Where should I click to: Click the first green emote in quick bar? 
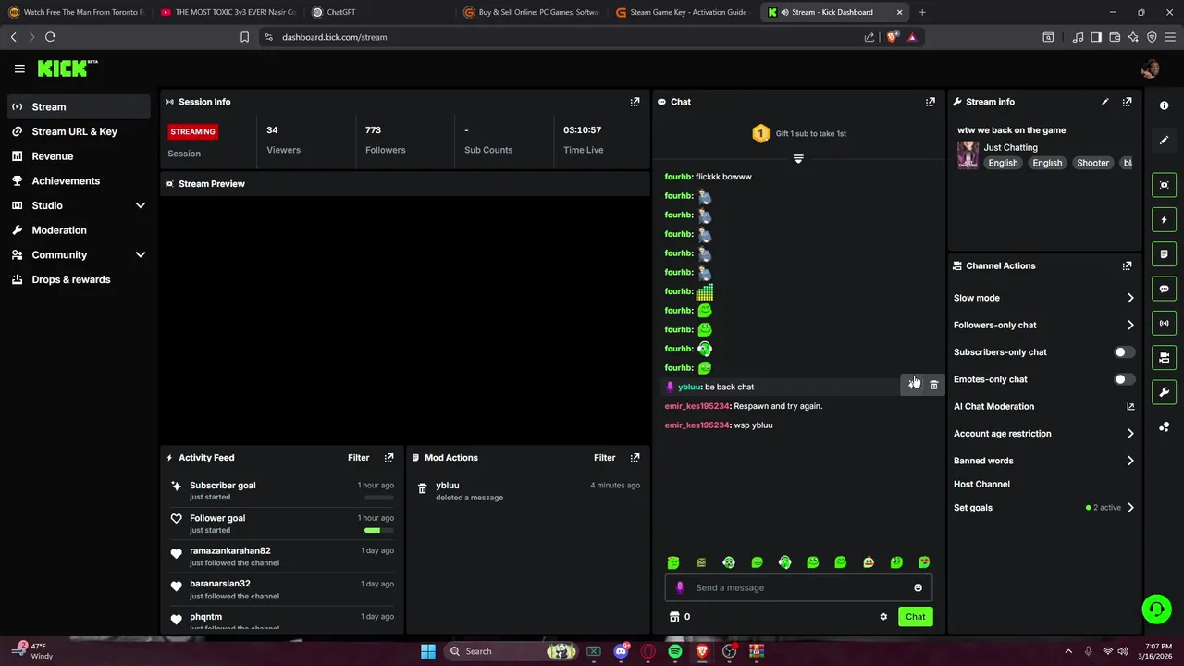(x=673, y=562)
